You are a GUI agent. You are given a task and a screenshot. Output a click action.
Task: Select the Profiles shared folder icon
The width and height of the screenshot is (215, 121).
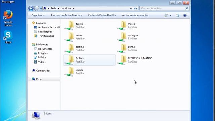click(x=70, y=60)
